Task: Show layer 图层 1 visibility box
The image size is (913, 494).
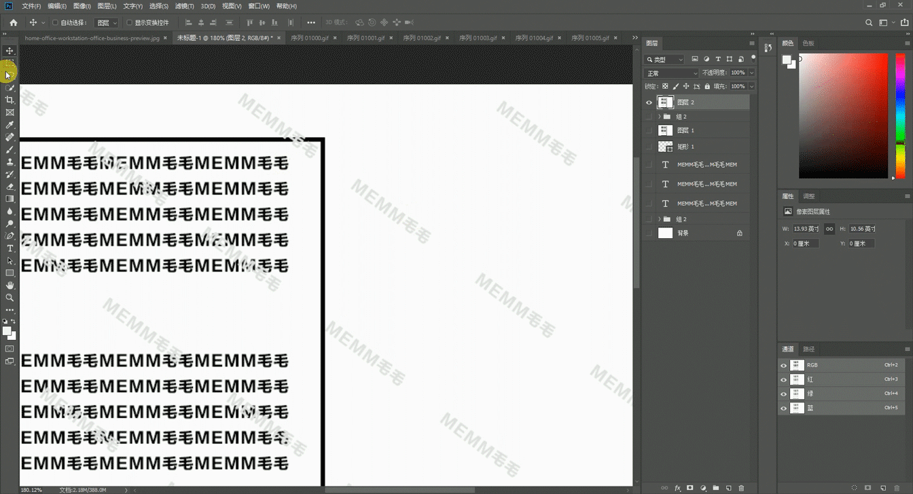Action: [649, 130]
